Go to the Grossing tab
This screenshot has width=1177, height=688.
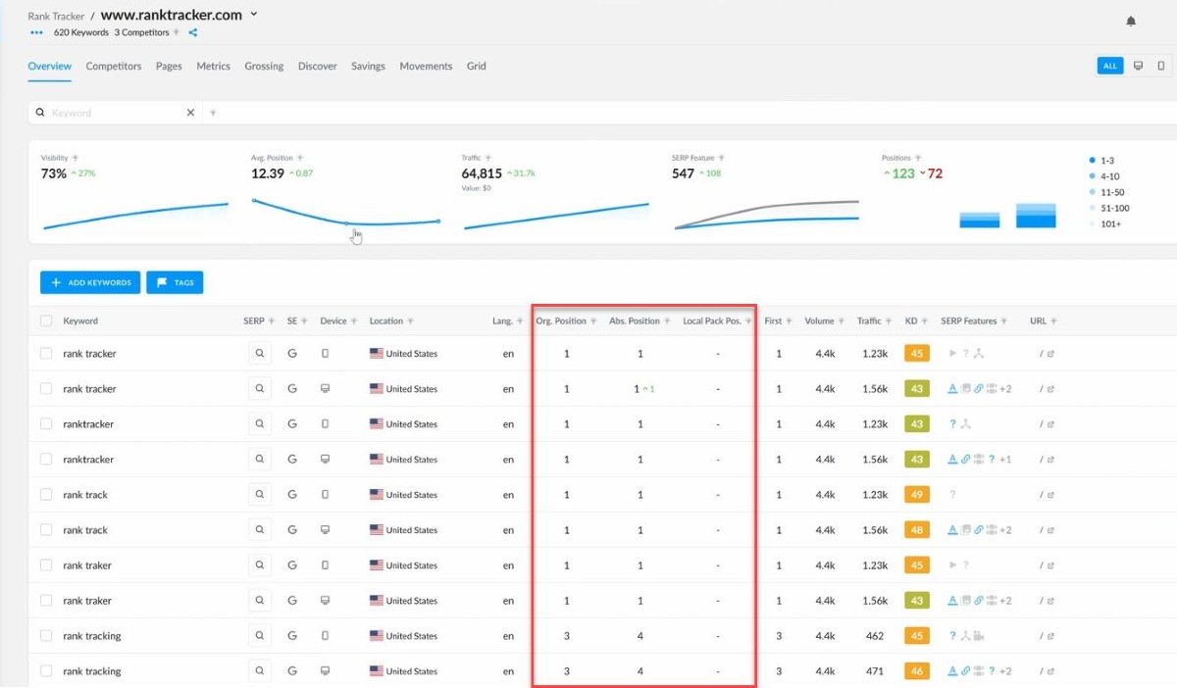coord(264,66)
